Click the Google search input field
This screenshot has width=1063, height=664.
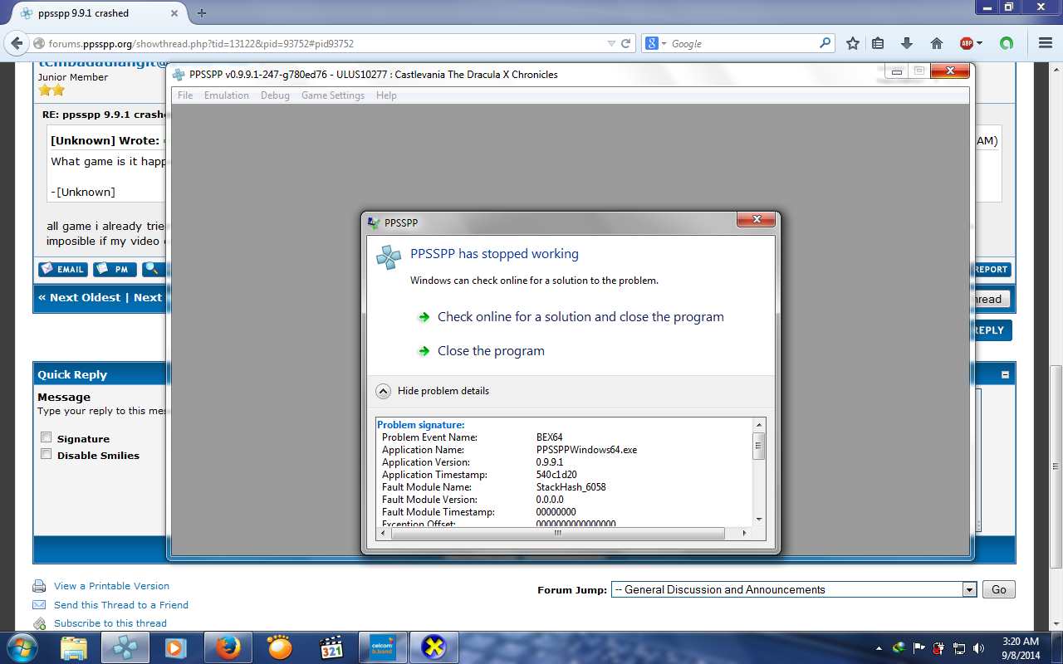point(743,43)
